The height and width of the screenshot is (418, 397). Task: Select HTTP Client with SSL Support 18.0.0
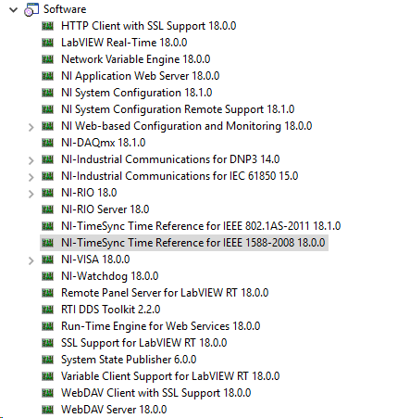pos(149,26)
